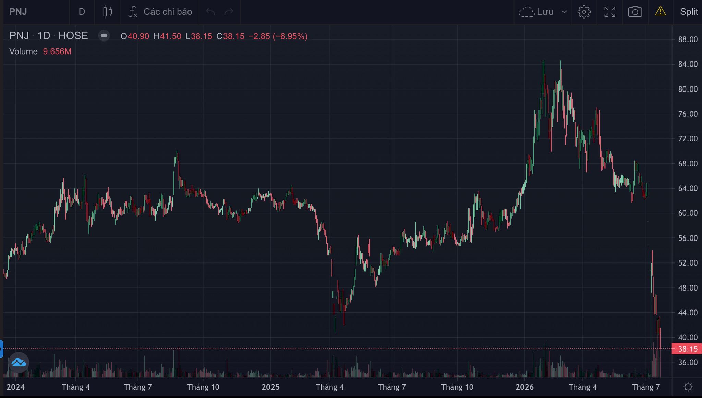Click the undo arrow in toolbar
The width and height of the screenshot is (702, 398).
[210, 12]
